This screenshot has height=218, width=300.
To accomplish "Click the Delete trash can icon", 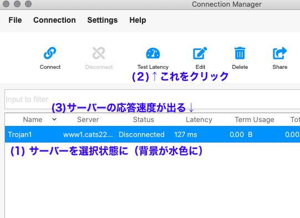I will click(240, 53).
